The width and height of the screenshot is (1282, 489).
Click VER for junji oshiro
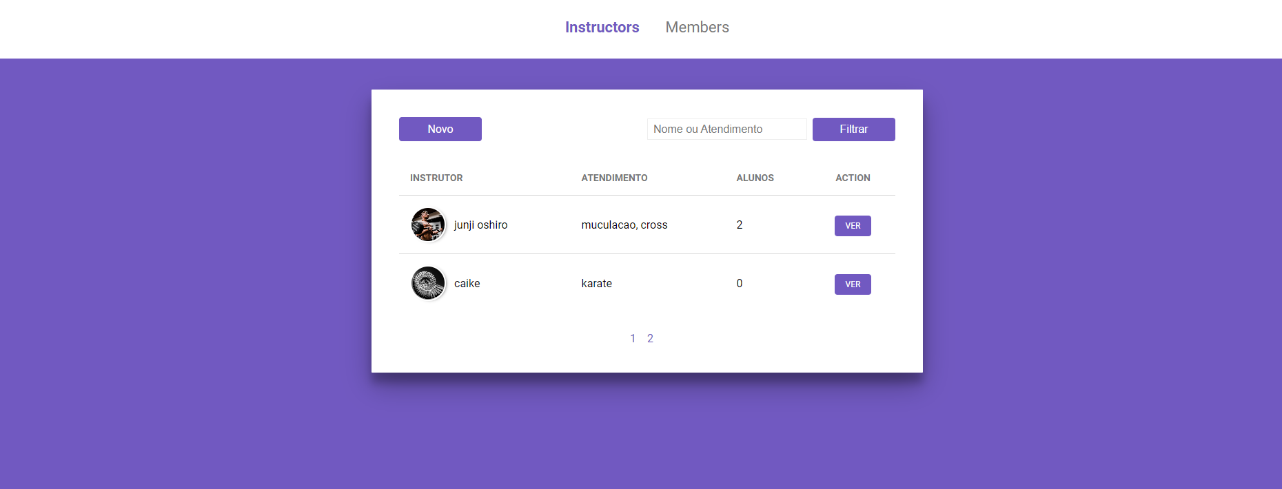click(x=853, y=225)
